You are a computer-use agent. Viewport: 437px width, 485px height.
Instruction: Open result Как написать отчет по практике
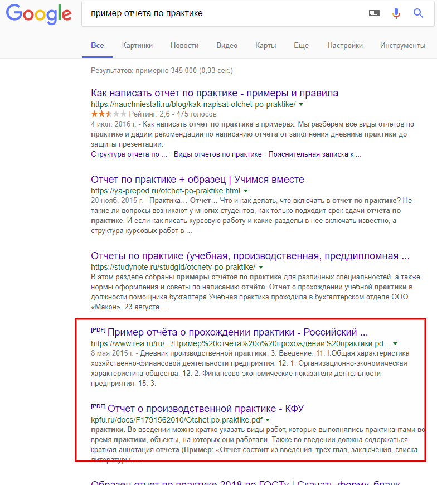[x=215, y=93]
